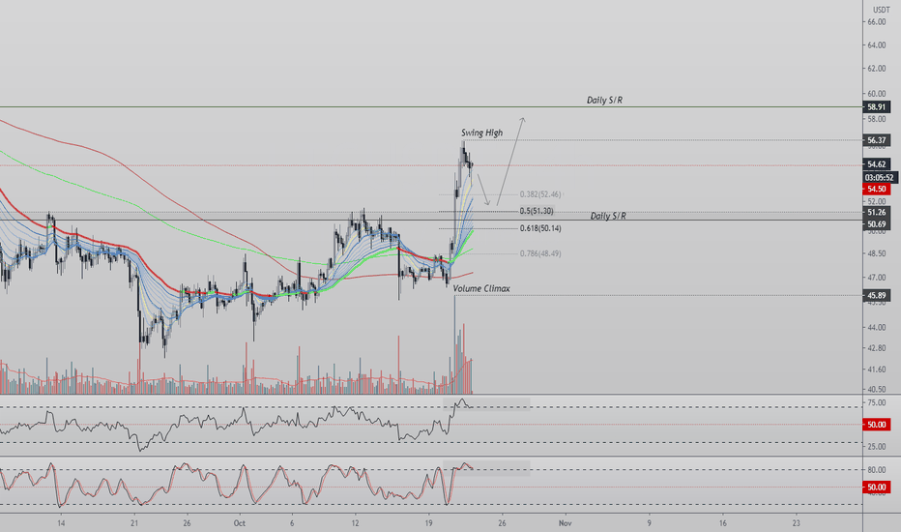This screenshot has height=532, width=901.
Task: Click the 23 date on the time axis
Action: coord(797,523)
